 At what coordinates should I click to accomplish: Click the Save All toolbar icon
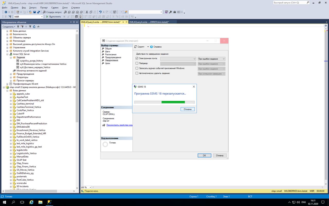coord(39,12)
